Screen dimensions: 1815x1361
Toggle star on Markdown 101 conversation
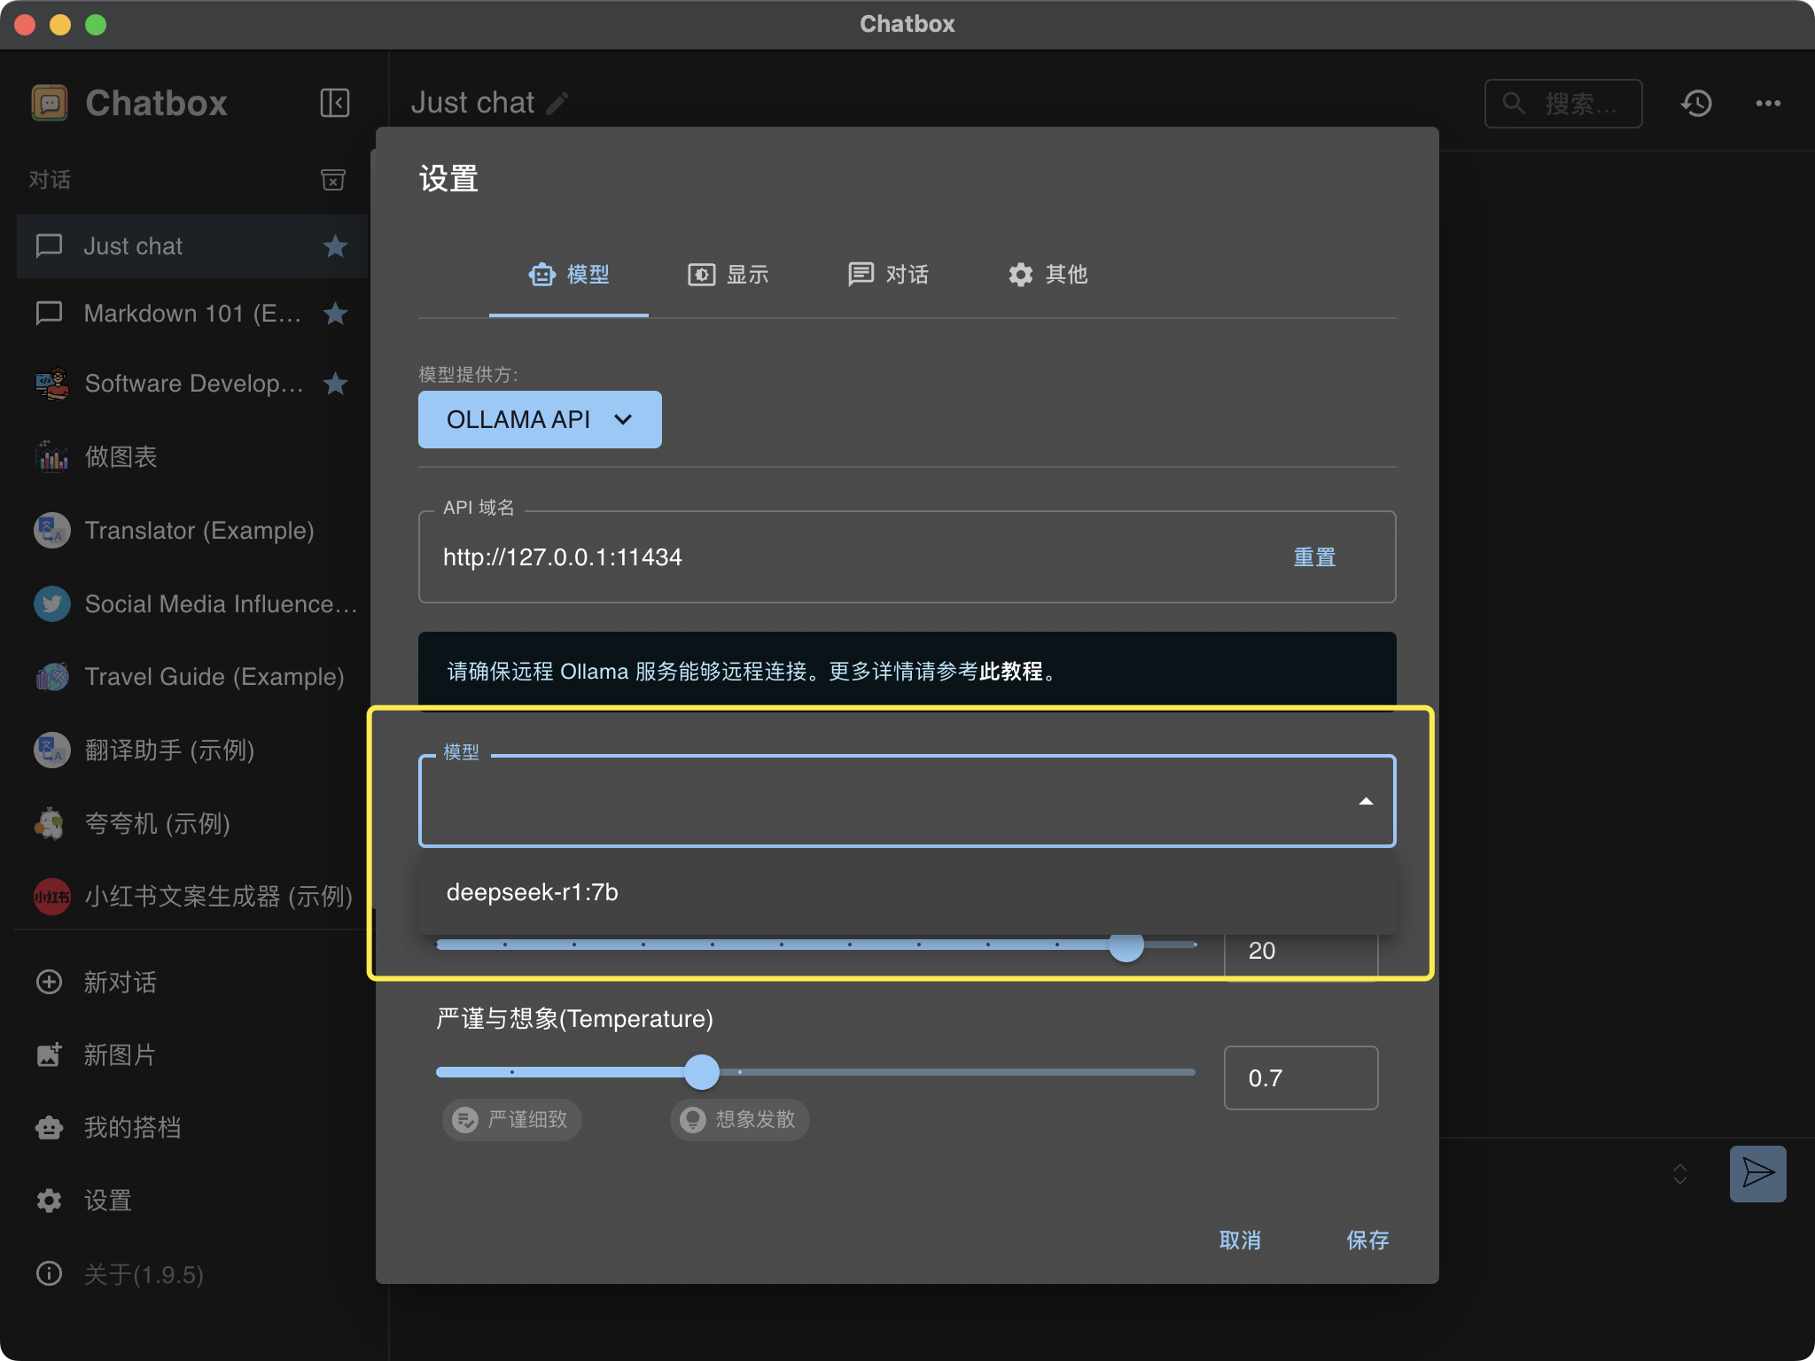pyautogui.click(x=335, y=314)
